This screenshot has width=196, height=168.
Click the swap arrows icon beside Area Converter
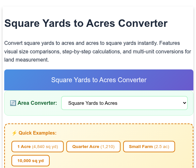[x=13, y=103]
